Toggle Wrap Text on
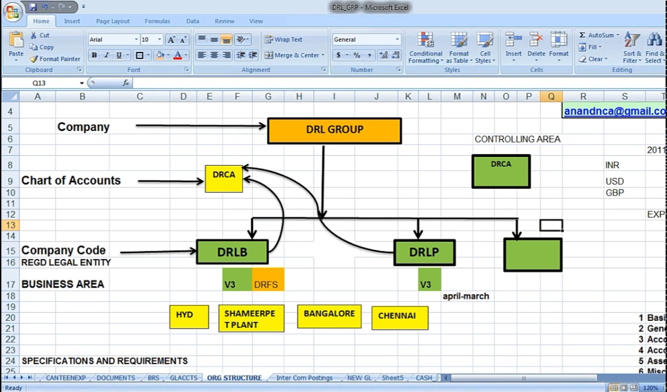 [284, 39]
